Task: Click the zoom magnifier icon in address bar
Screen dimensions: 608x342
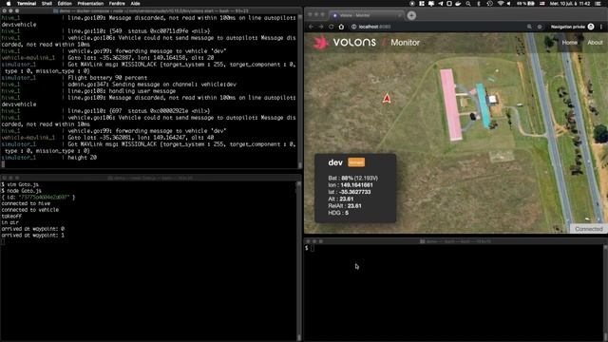Action: click(x=529, y=27)
